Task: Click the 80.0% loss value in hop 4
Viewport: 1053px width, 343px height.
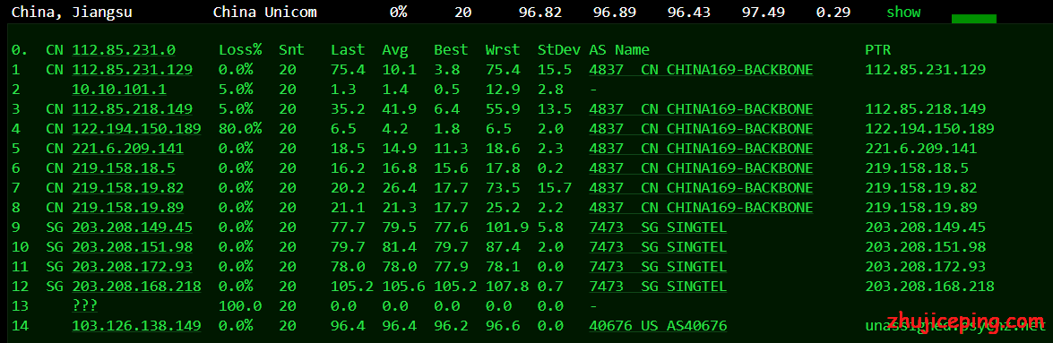Action: click(240, 129)
